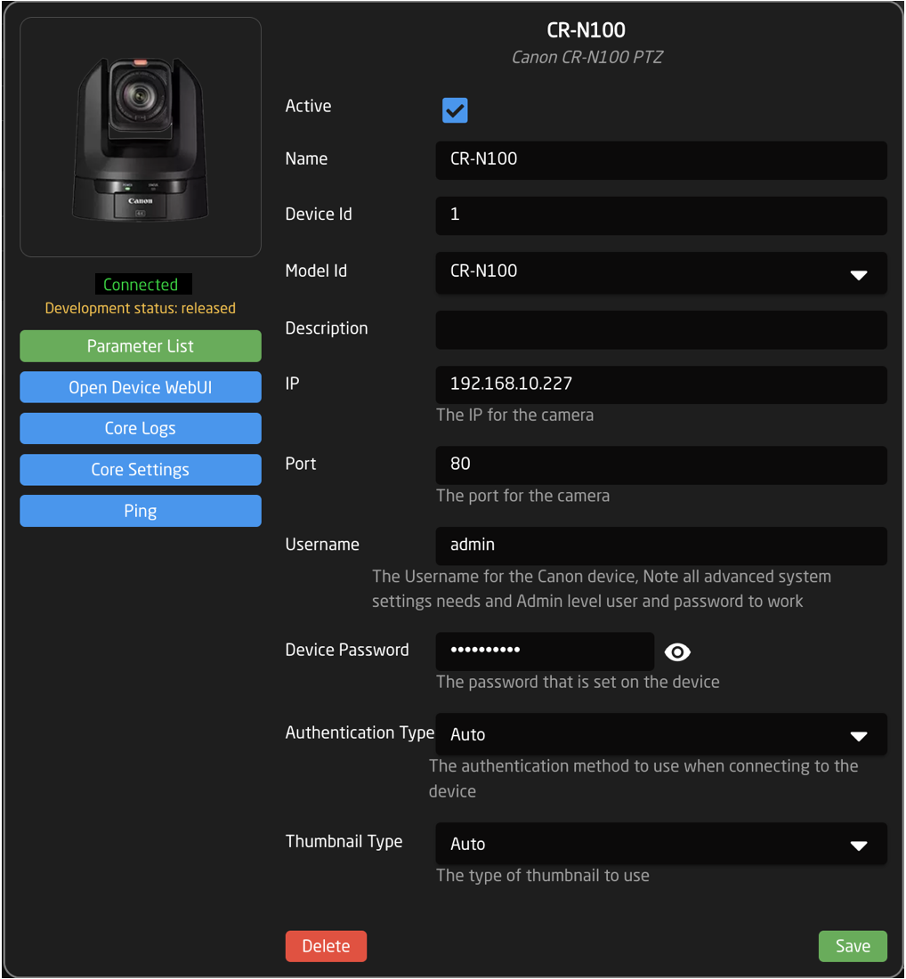
Task: Click the Device Password field
Action: pyautogui.click(x=545, y=651)
